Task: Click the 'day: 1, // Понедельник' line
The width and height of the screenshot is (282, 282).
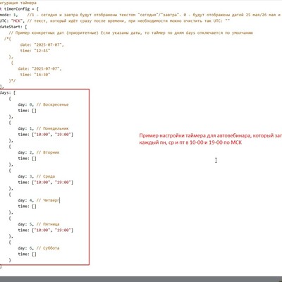Action: (43, 128)
